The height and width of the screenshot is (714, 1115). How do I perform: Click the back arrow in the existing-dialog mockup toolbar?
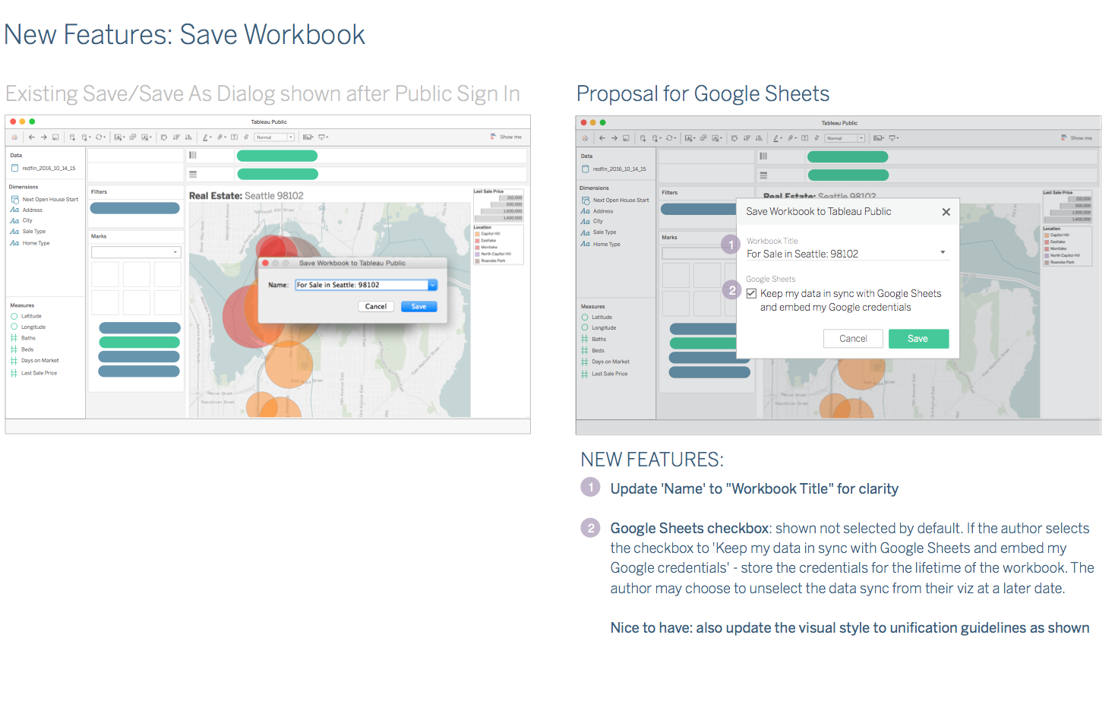pyautogui.click(x=32, y=137)
